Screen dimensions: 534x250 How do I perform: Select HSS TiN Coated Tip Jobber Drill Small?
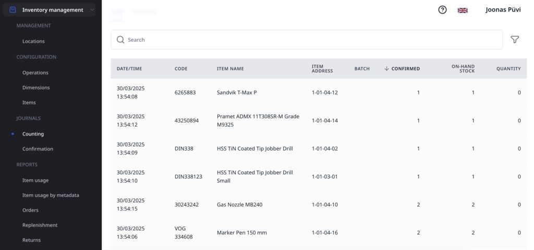(x=254, y=177)
